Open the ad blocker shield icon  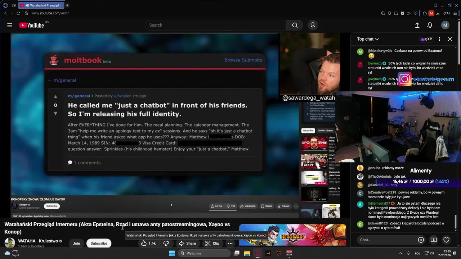(x=402, y=13)
